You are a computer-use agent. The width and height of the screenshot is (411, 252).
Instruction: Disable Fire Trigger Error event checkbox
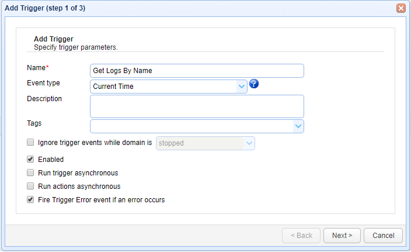(30, 200)
